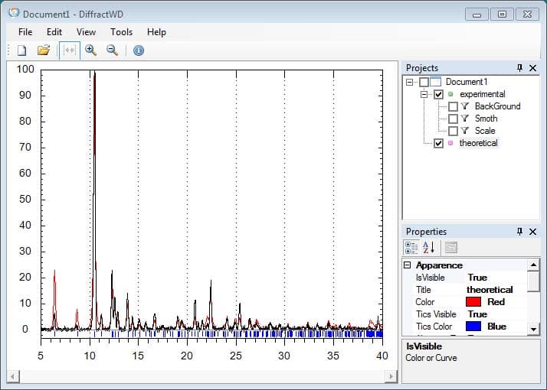Image resolution: width=547 pixels, height=390 pixels.
Task: Open the blue info icon
Action: click(139, 50)
